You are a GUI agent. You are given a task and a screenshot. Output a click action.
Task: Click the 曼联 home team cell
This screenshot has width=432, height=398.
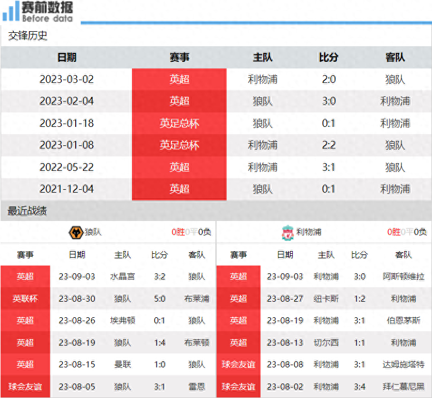pyautogui.click(x=122, y=365)
